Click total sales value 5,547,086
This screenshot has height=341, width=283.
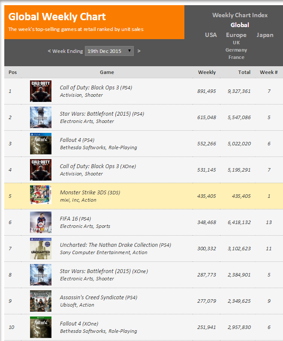click(x=239, y=118)
